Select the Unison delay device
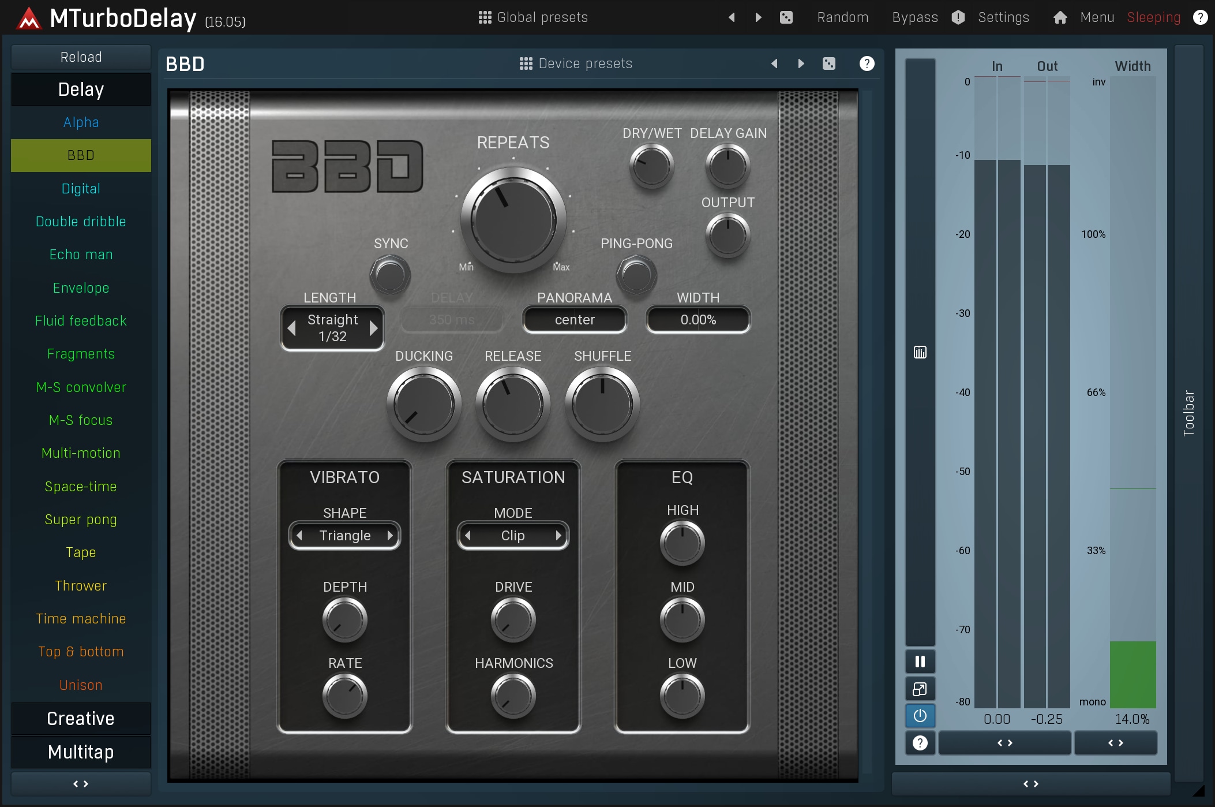Screen dimensions: 1215x807 point(81,685)
